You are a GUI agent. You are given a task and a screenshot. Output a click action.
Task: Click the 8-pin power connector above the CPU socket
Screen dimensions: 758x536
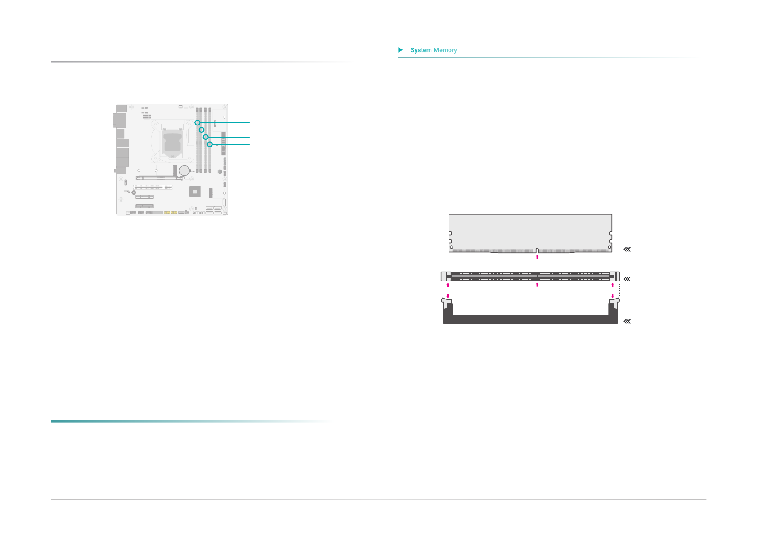pos(147,116)
